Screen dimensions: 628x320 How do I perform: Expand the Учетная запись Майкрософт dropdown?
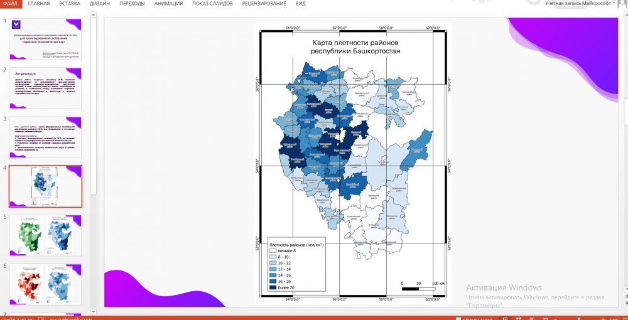pos(613,4)
